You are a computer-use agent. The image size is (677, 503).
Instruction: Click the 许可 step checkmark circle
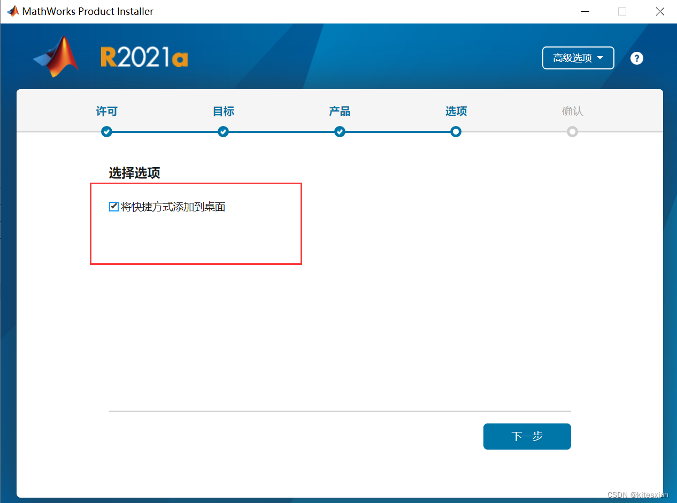(x=106, y=131)
